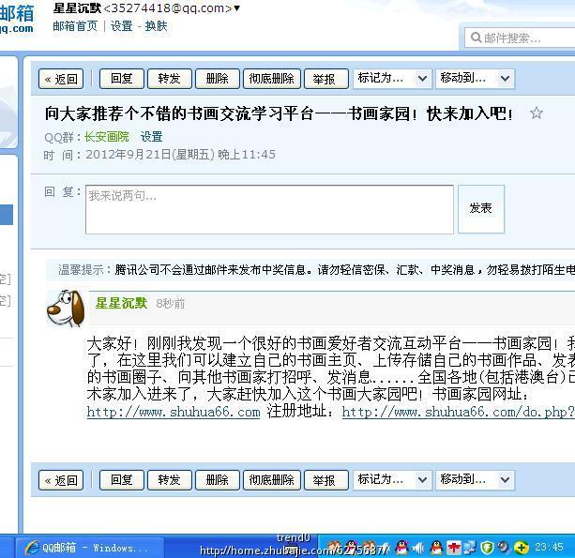Click the bottom 彻底删除 button
Viewport: 575px width, 558px height.
point(272,480)
